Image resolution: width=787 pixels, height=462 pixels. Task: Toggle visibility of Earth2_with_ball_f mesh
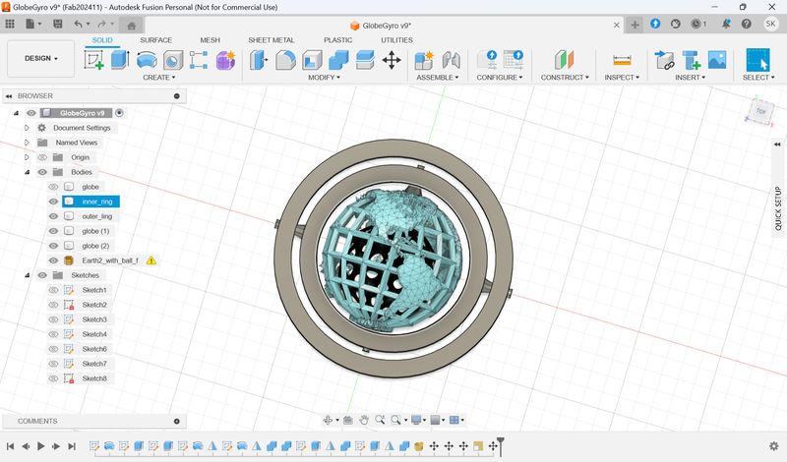click(x=53, y=260)
